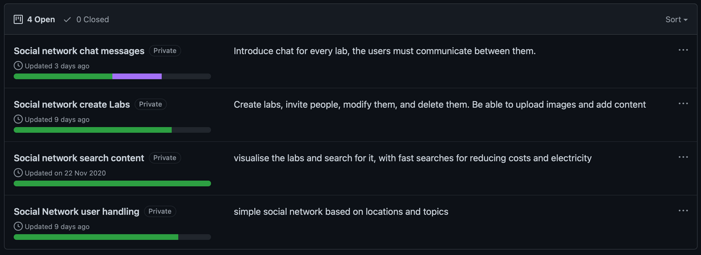701x255 pixels.
Task: Open the Social network search content project
Action: (79, 158)
